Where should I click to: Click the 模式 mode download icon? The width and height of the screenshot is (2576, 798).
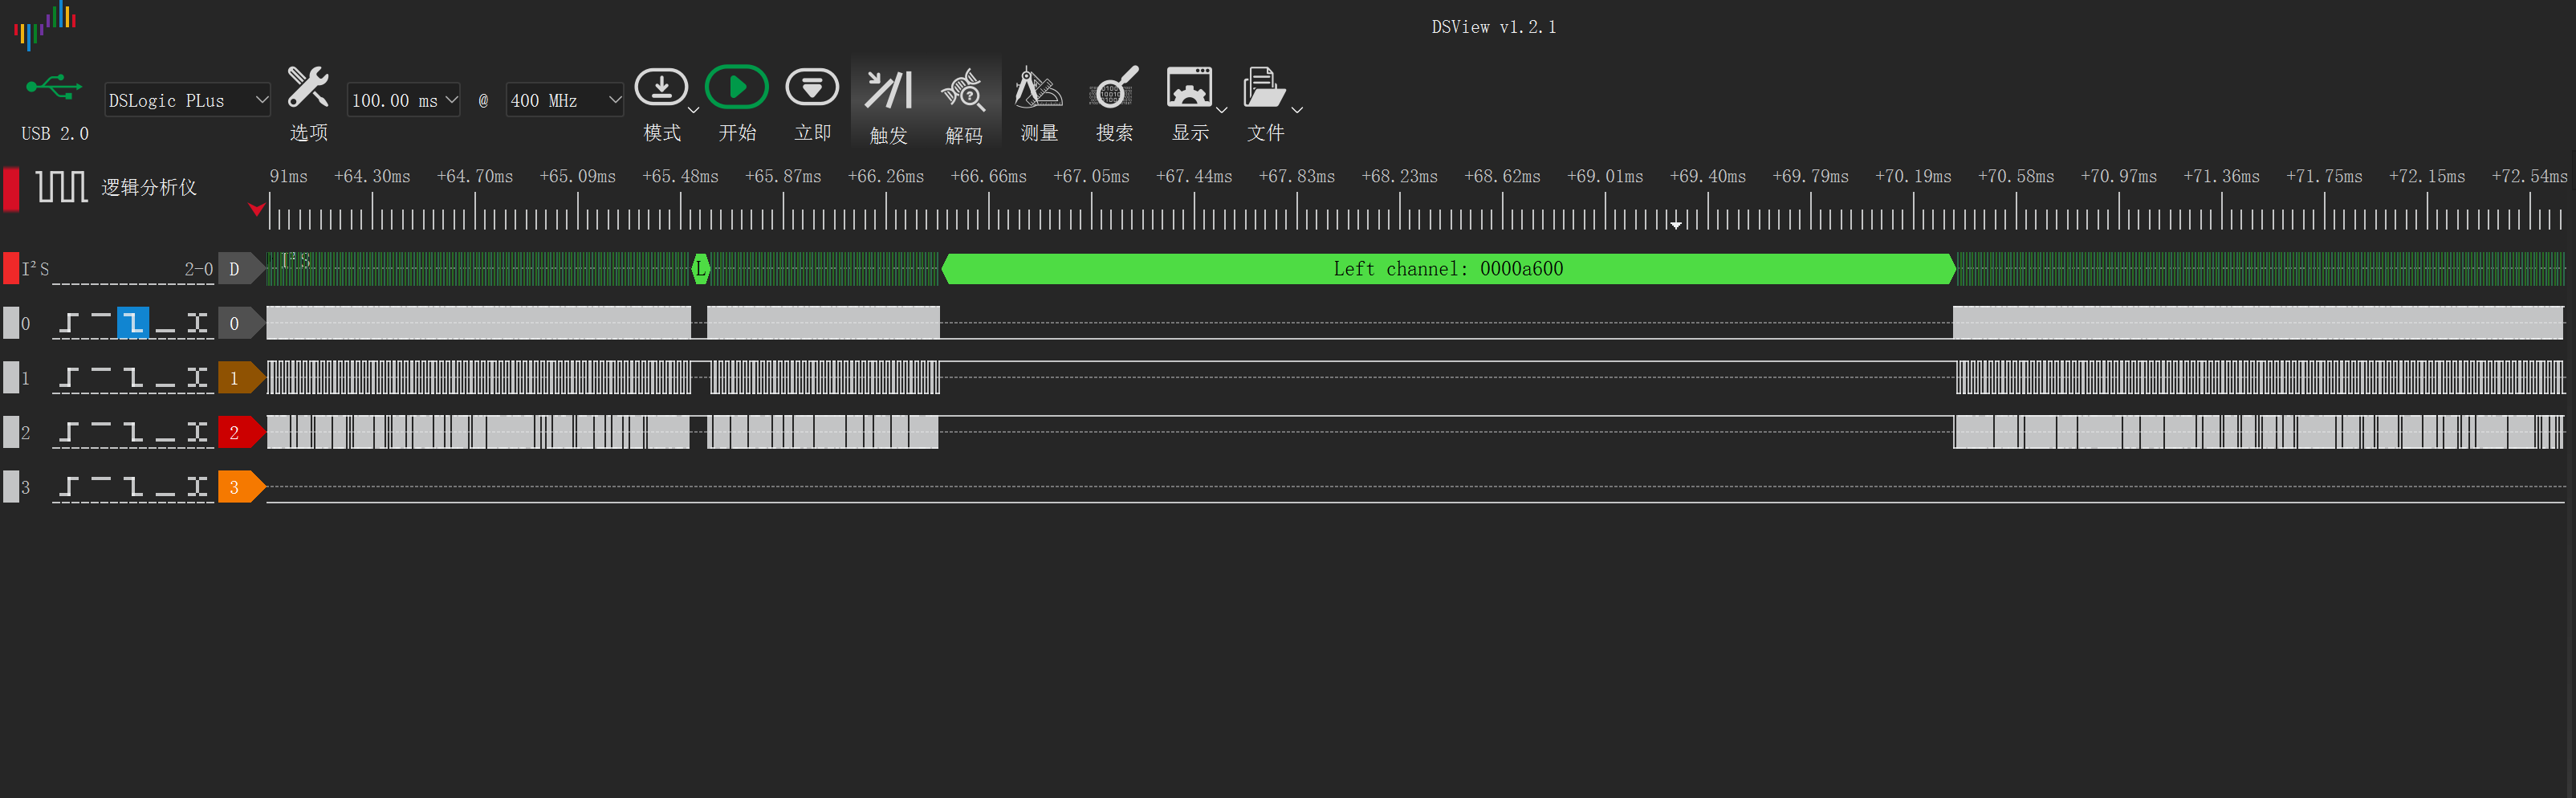tap(661, 88)
